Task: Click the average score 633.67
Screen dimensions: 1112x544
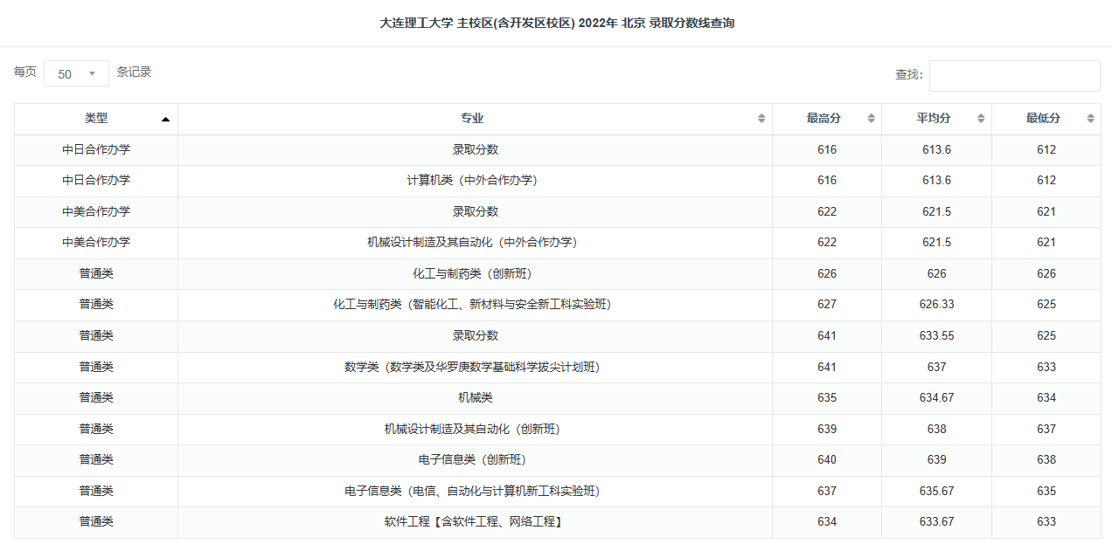Action: coord(936,522)
